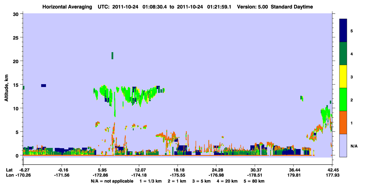This screenshot has height=189, width=369.
Task: Click the 'Lat' row label
Action: coord(9,170)
